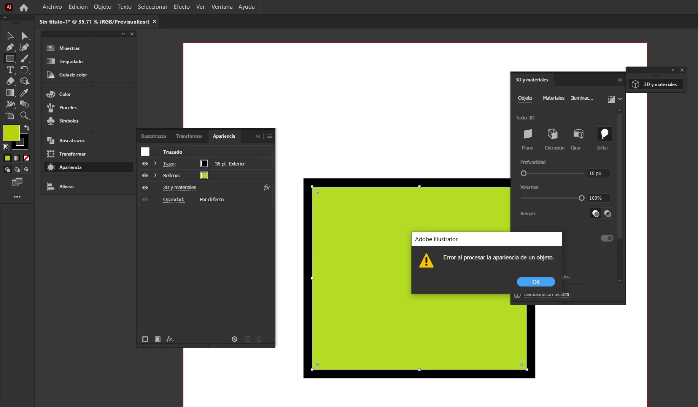Reset default fill and stroke icon
This screenshot has width=698, height=407.
6,147
